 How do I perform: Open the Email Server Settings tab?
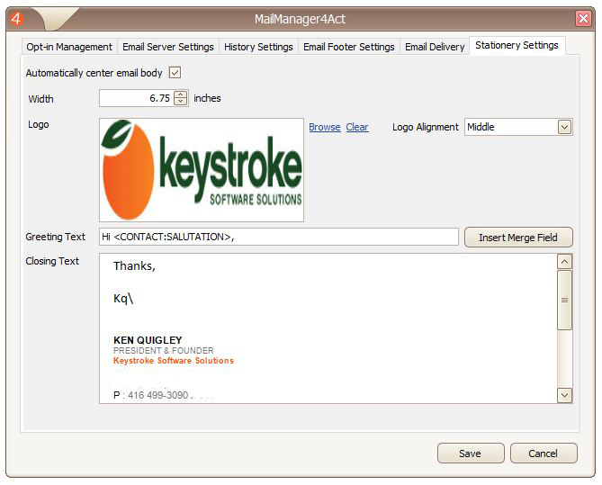pyautogui.click(x=168, y=47)
